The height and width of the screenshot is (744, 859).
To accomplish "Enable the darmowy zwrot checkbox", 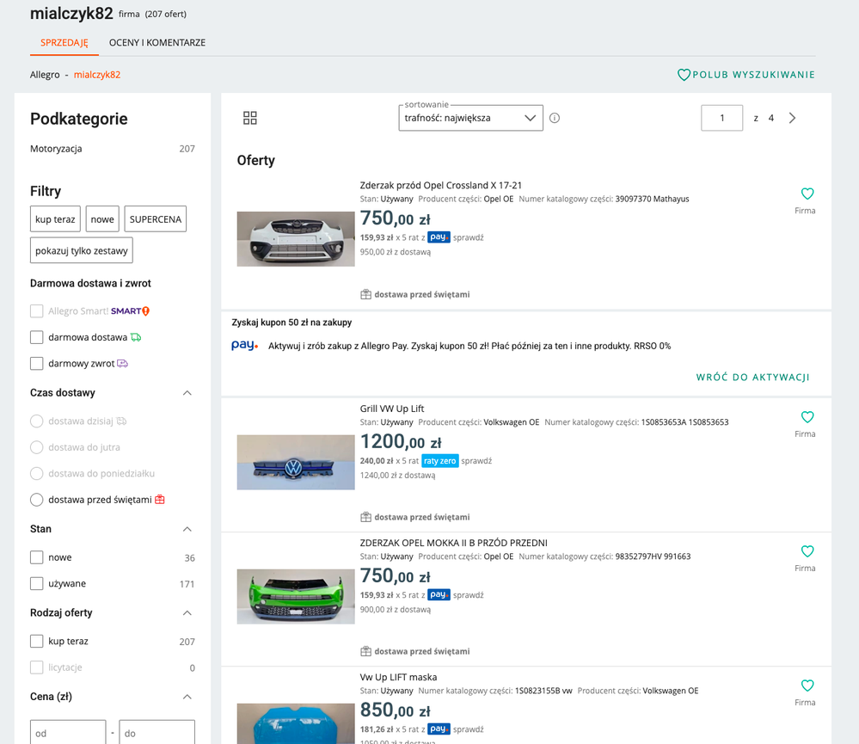I will point(37,363).
